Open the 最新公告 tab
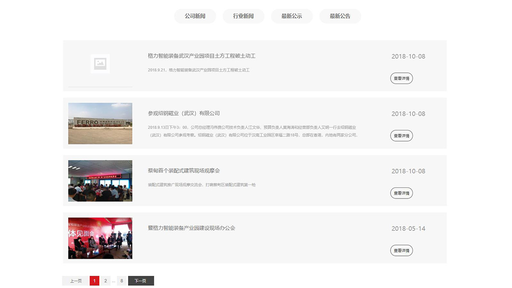512x288 pixels. [340, 16]
